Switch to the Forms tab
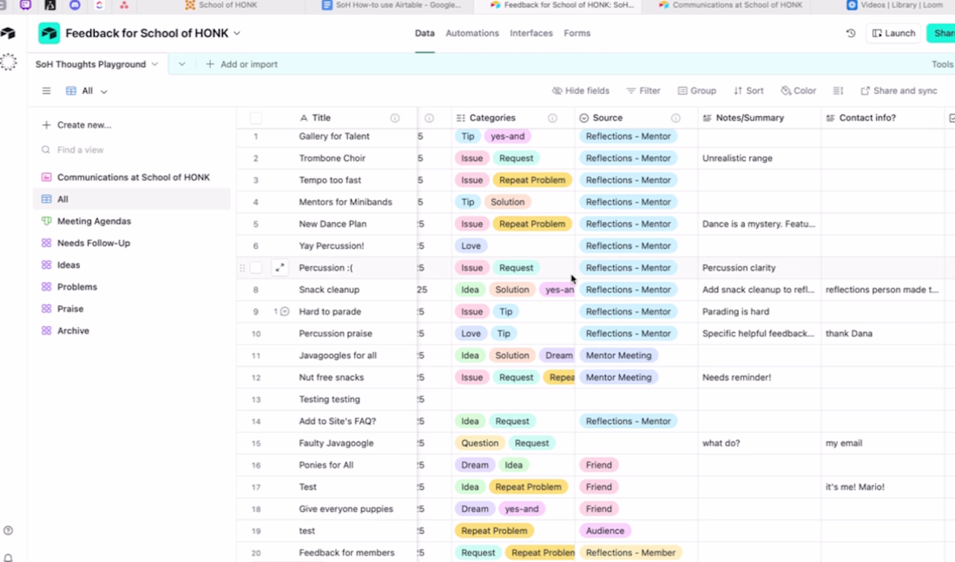 click(x=576, y=34)
